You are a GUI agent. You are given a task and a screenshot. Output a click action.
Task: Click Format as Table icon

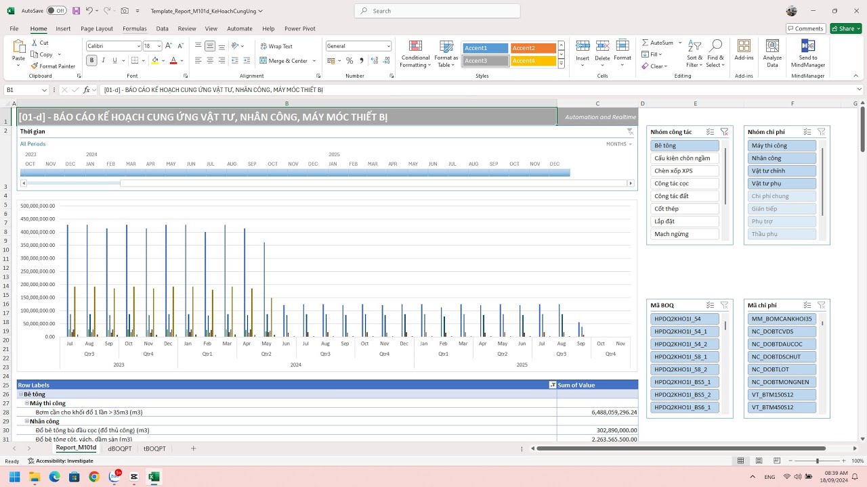coord(446,46)
